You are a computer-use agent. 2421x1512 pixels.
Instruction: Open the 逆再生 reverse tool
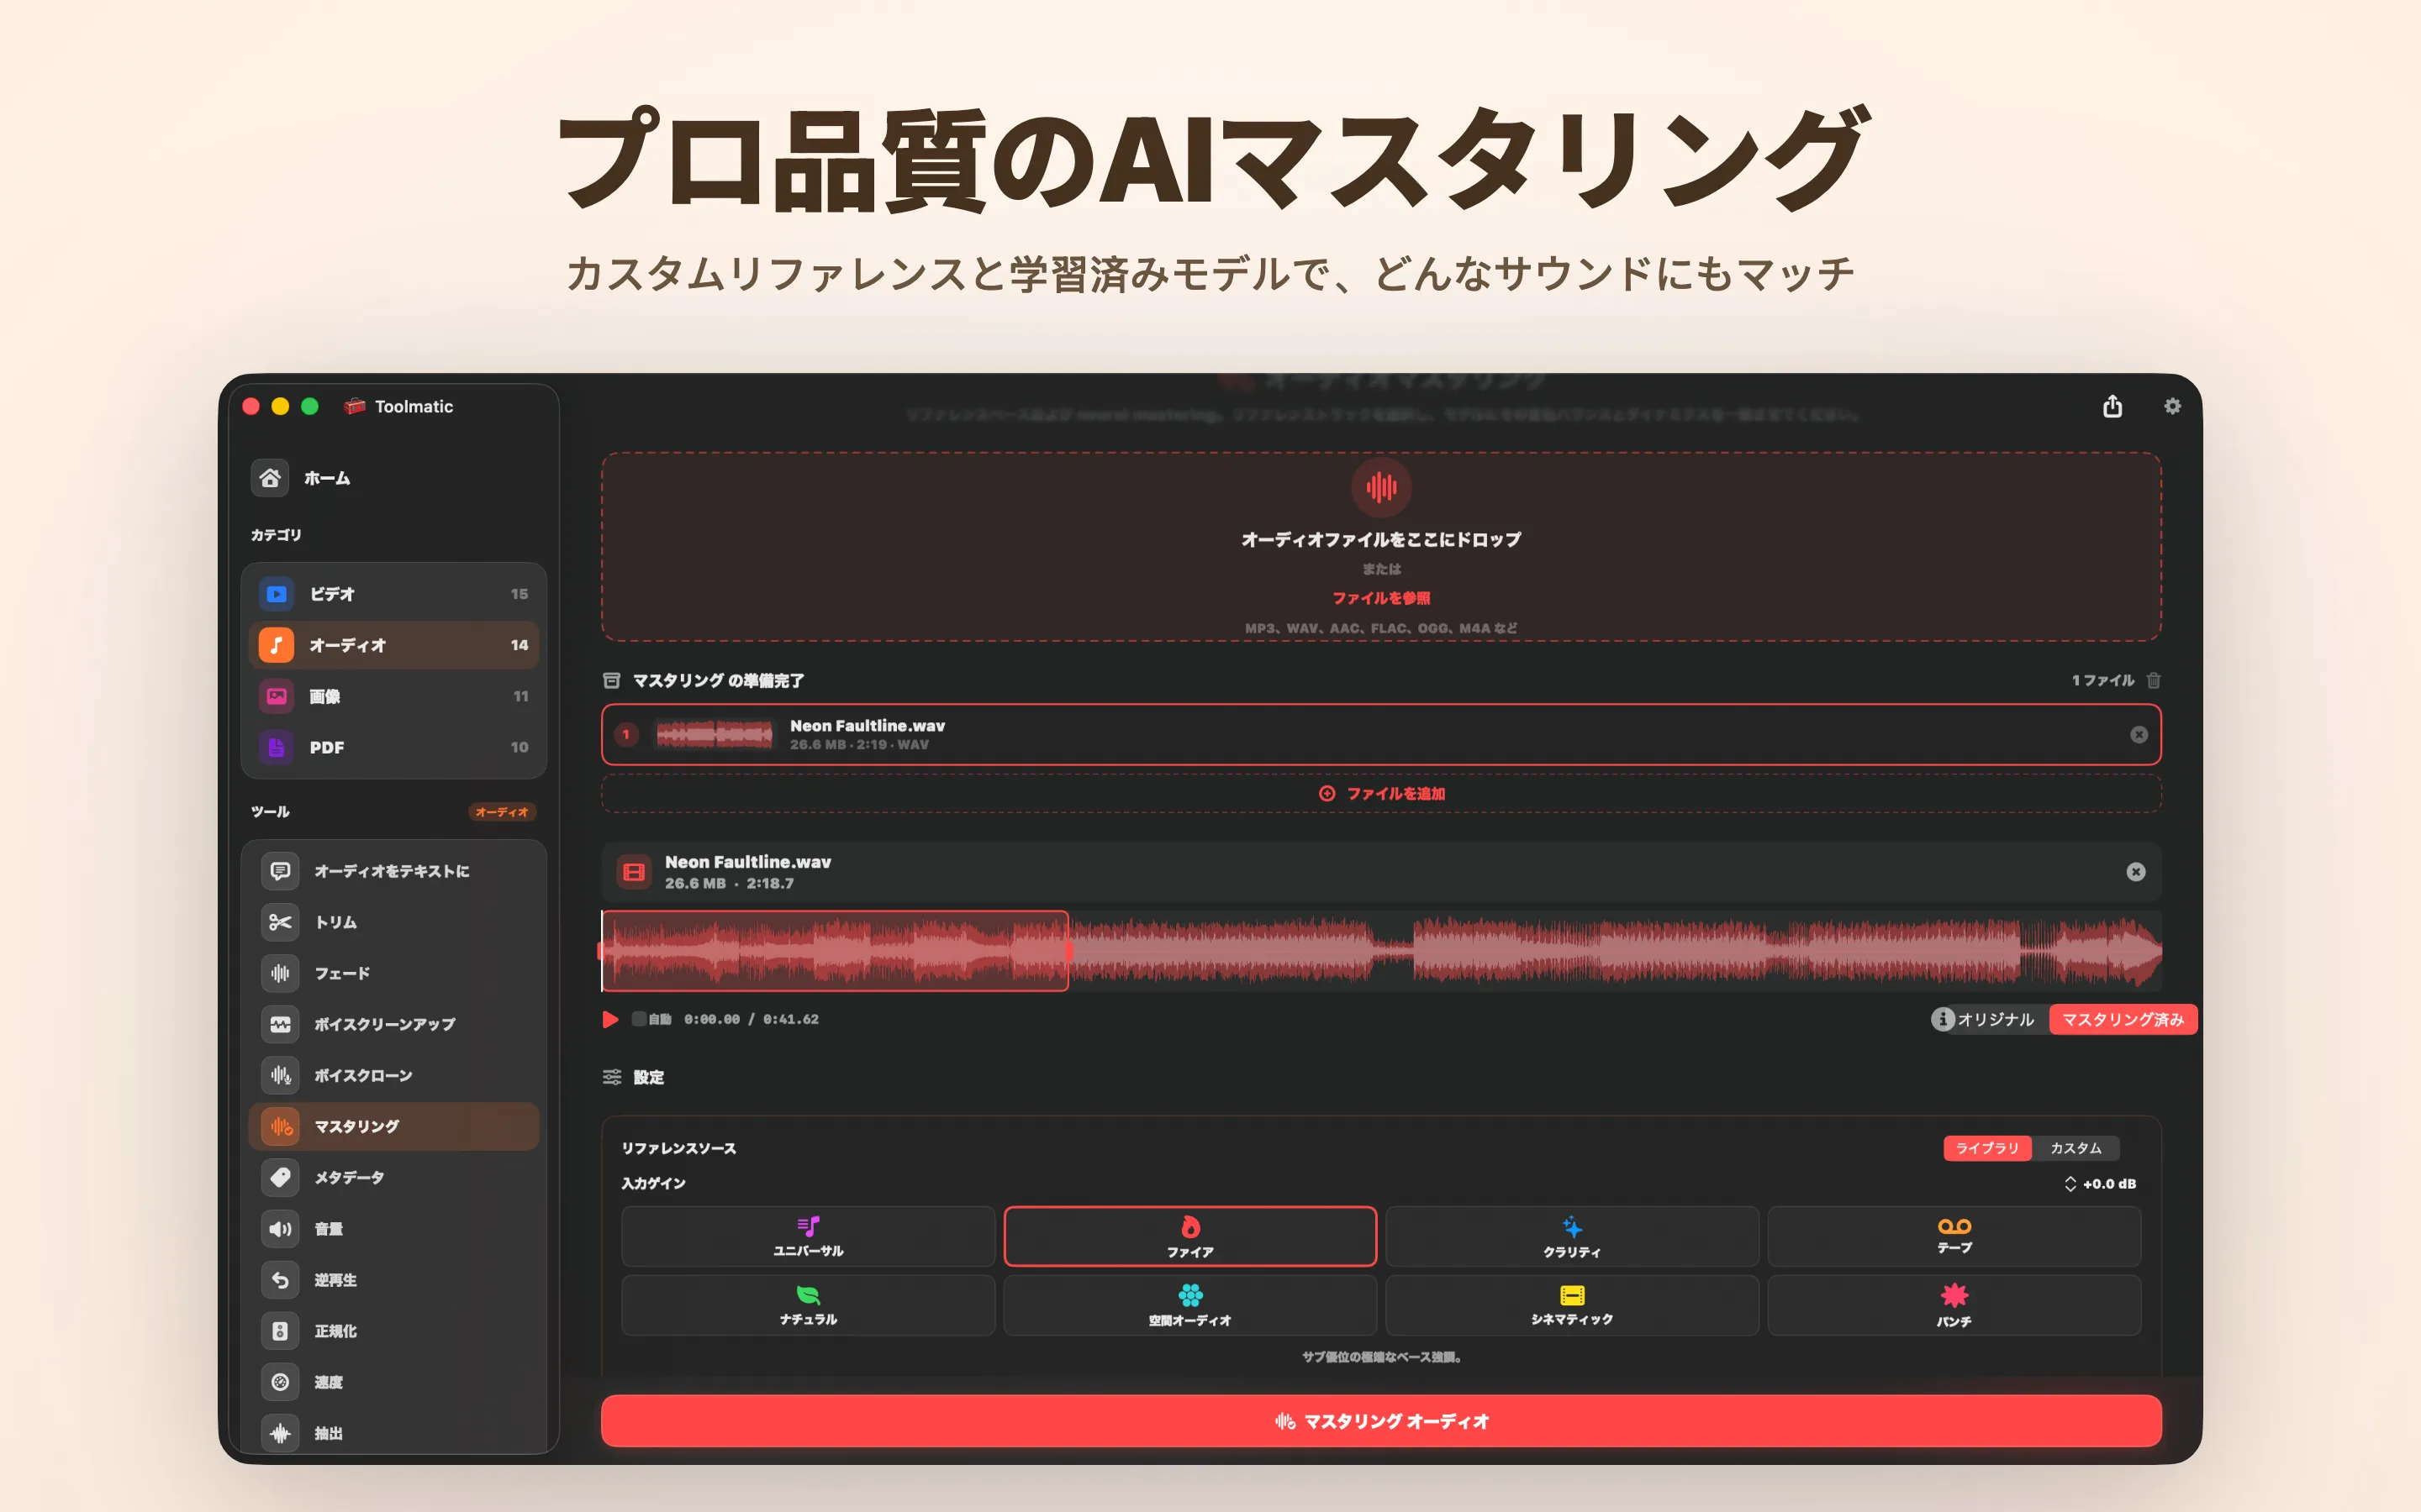coord(393,1280)
